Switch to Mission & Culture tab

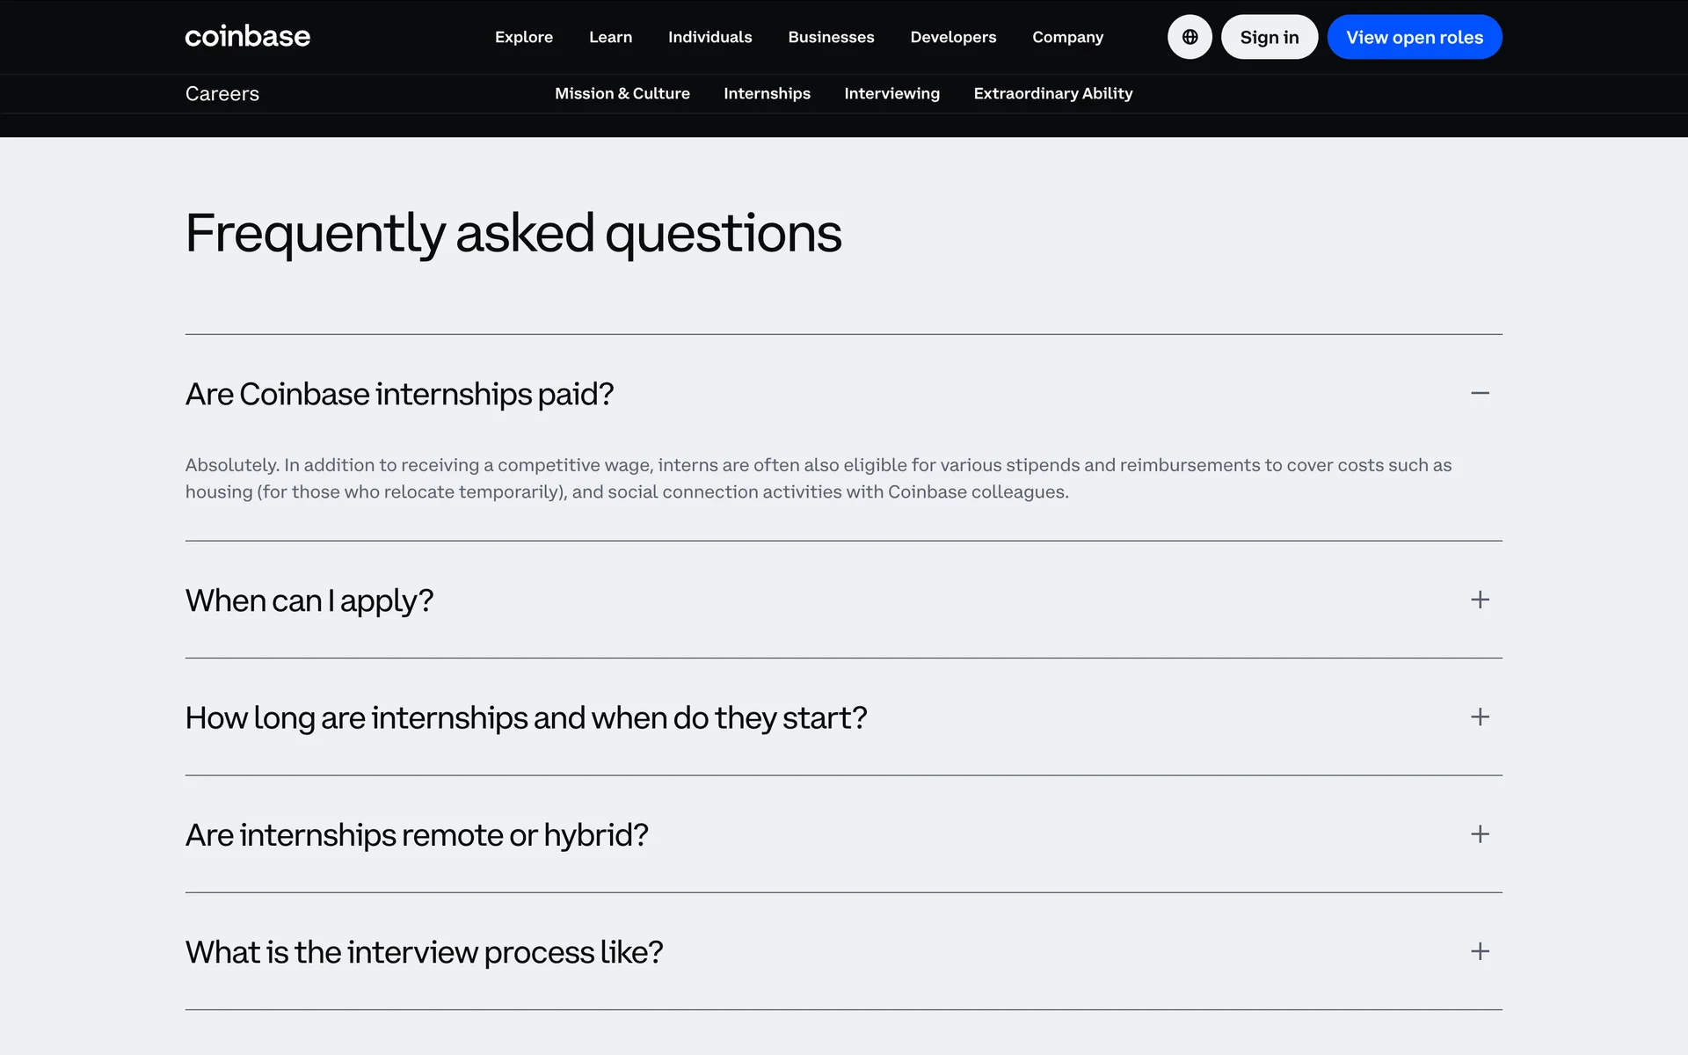pyautogui.click(x=622, y=93)
